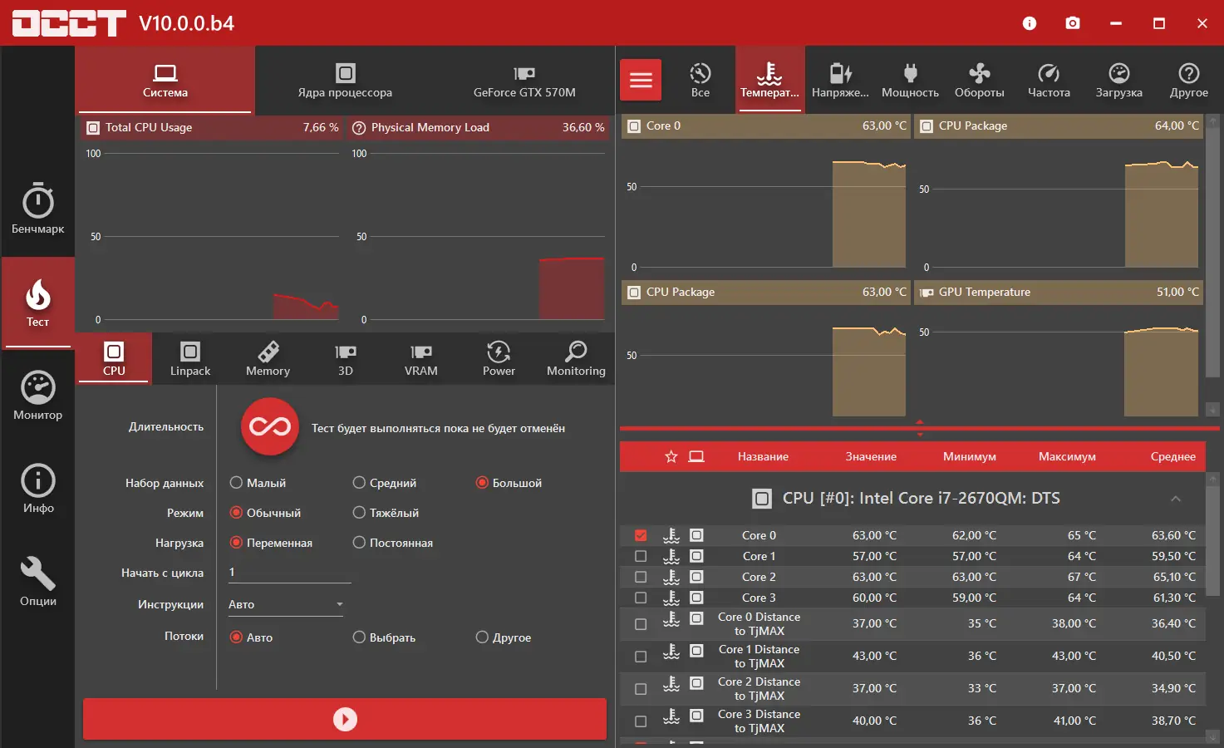Click the sensor table scrollbar down arrow

coord(1213,737)
